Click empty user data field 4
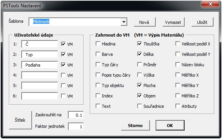This screenshot has height=139, width=222. coord(39,75)
